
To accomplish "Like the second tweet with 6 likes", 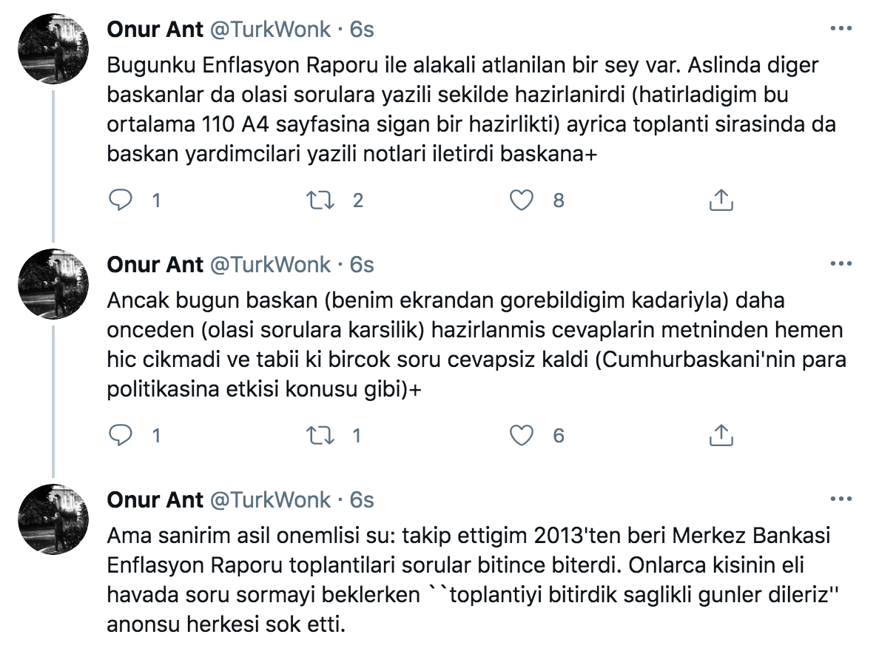I will click(x=522, y=436).
